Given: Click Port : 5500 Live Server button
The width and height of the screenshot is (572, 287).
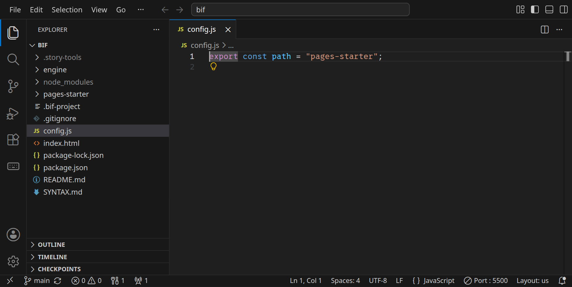Looking at the screenshot, I should click(486, 281).
